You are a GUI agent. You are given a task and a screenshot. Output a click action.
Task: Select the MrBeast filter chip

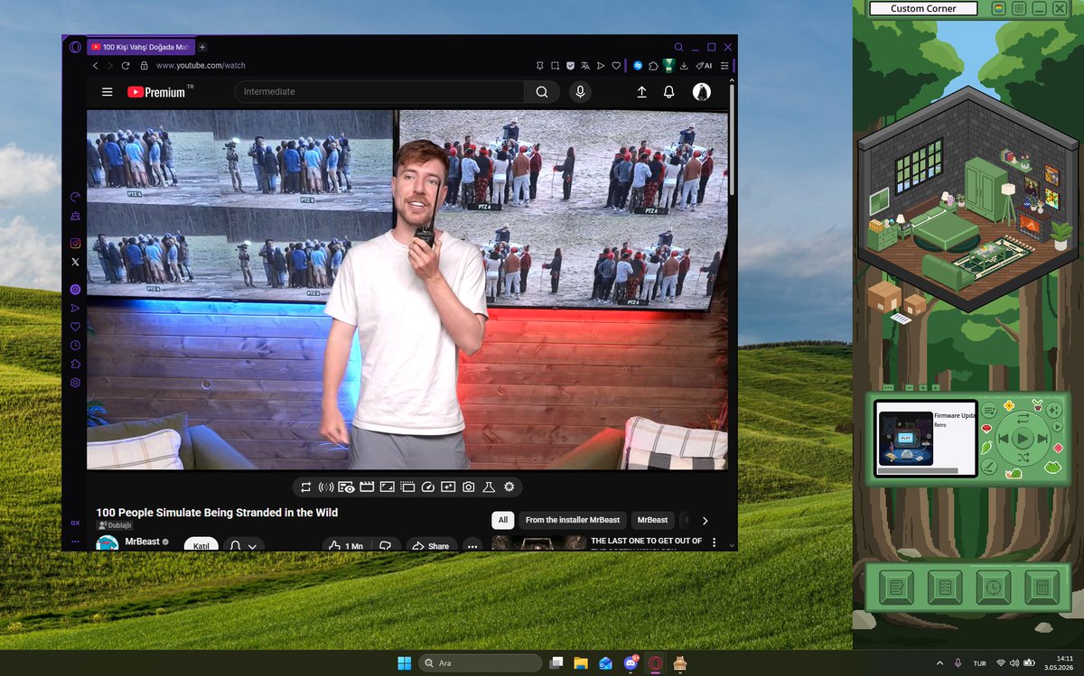pyautogui.click(x=652, y=520)
